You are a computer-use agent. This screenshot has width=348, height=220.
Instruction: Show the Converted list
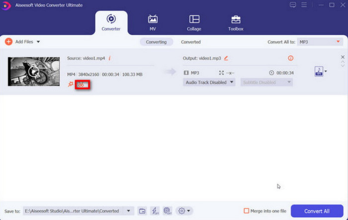coord(191,42)
